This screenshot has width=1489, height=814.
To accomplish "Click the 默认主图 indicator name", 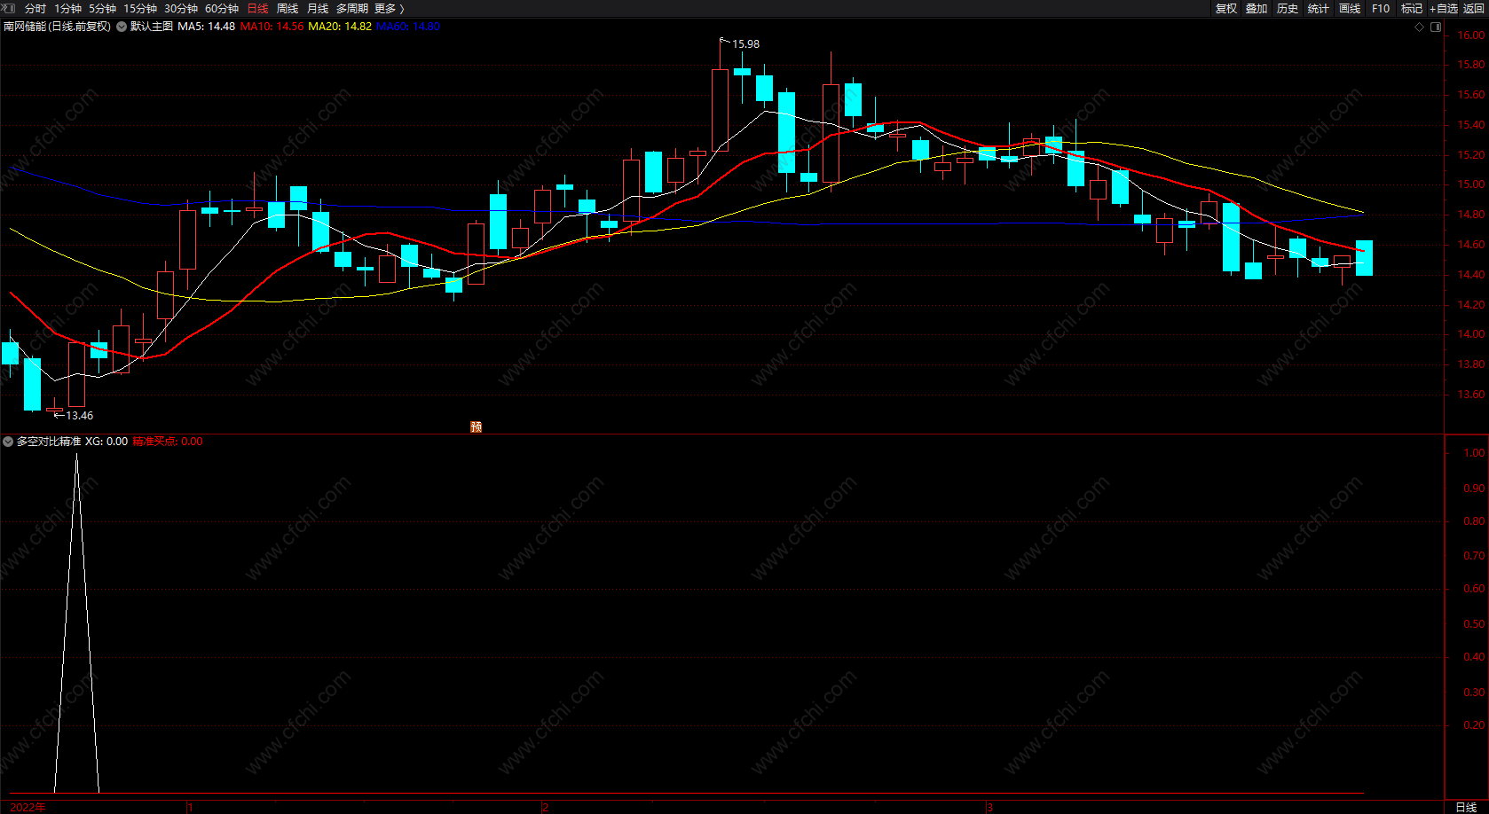I will click(152, 27).
